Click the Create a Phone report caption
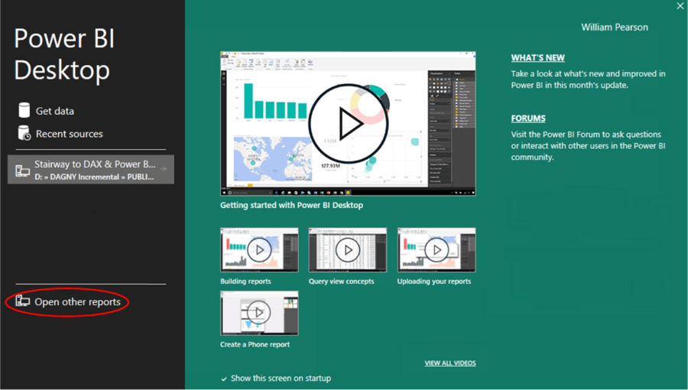The width and height of the screenshot is (688, 390). pos(255,344)
